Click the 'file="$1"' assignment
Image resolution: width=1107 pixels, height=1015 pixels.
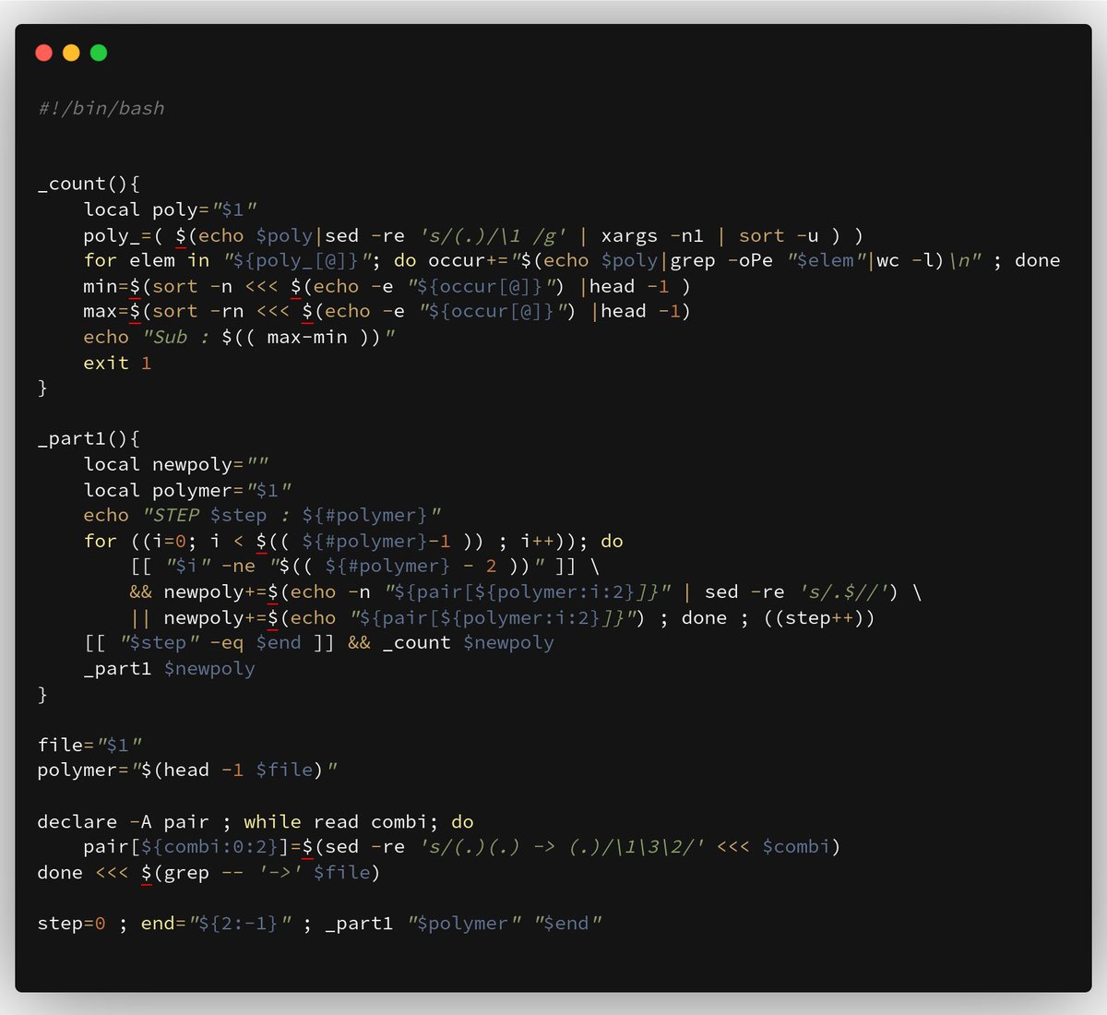[89, 745]
